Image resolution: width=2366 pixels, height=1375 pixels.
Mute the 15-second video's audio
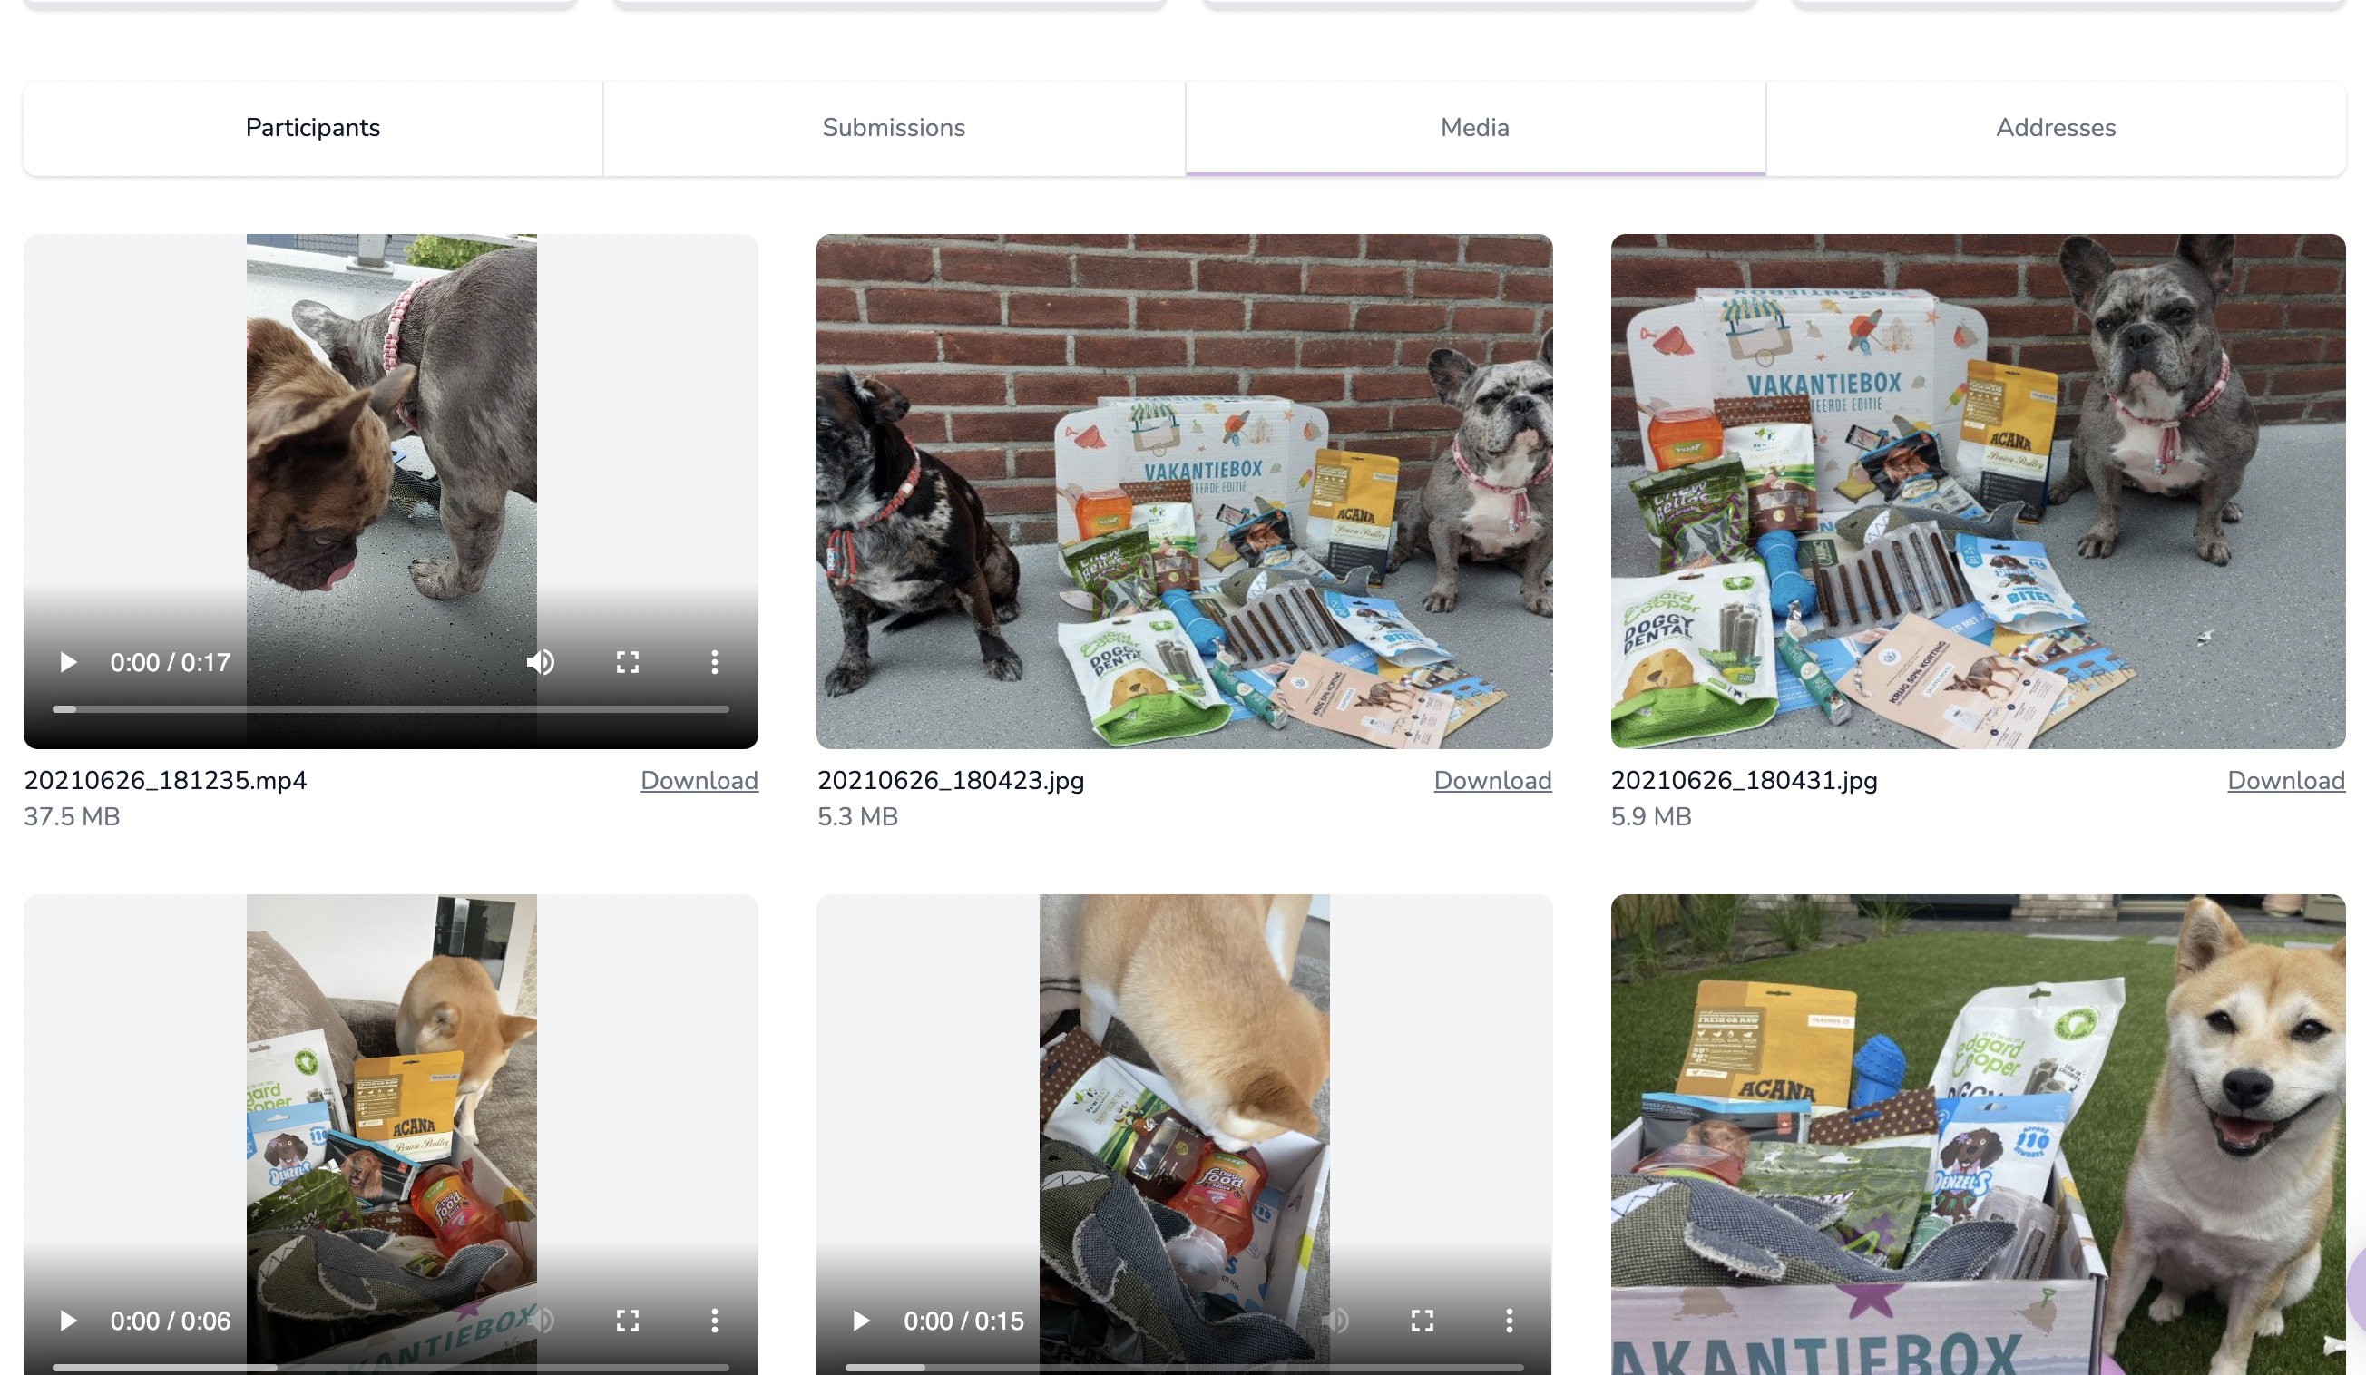tap(1337, 1321)
